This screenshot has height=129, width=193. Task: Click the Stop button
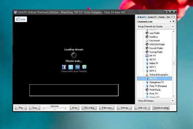(x=34, y=108)
